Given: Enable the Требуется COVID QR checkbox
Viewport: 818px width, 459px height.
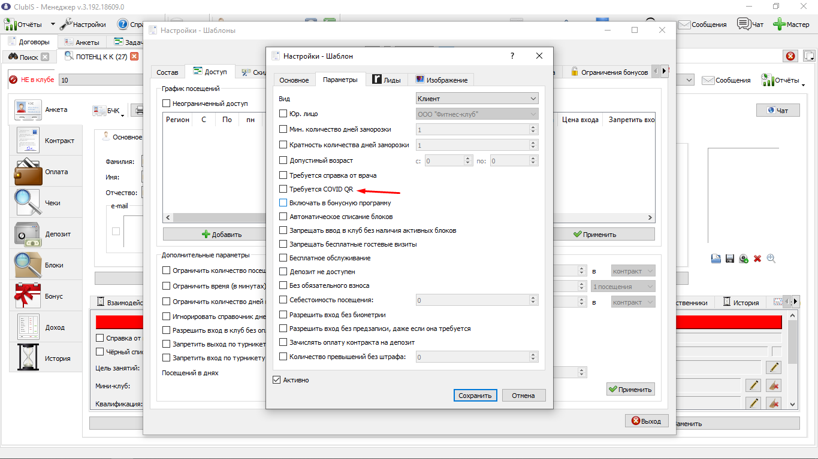Looking at the screenshot, I should [x=283, y=189].
